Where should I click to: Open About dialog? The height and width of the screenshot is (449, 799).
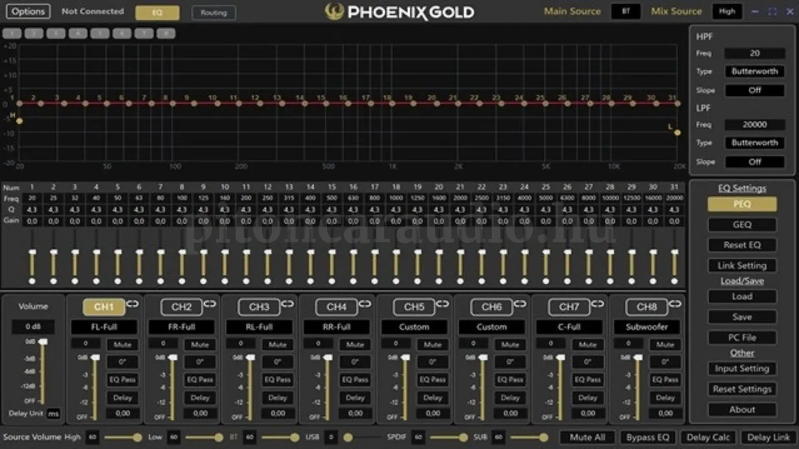tap(742, 410)
